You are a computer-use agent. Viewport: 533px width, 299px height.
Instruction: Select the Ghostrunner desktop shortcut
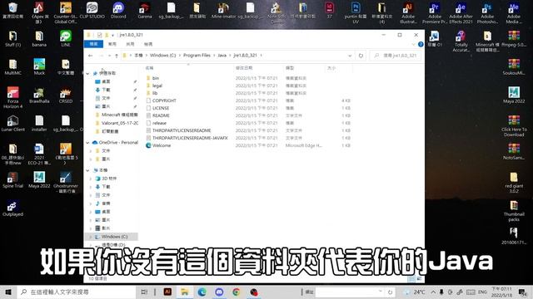pos(66,182)
